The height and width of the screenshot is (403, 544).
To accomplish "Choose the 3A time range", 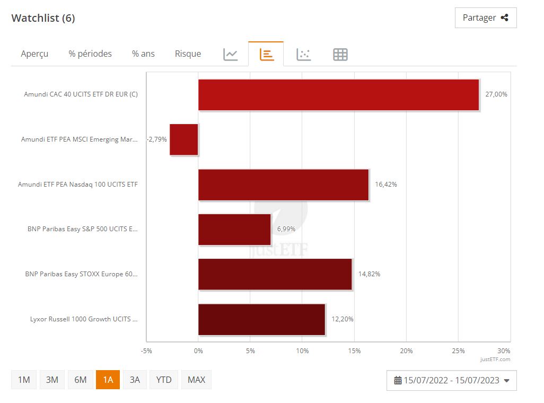I will 135,380.
